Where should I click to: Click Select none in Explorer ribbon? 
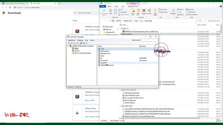pyautogui.click(x=191, y=12)
